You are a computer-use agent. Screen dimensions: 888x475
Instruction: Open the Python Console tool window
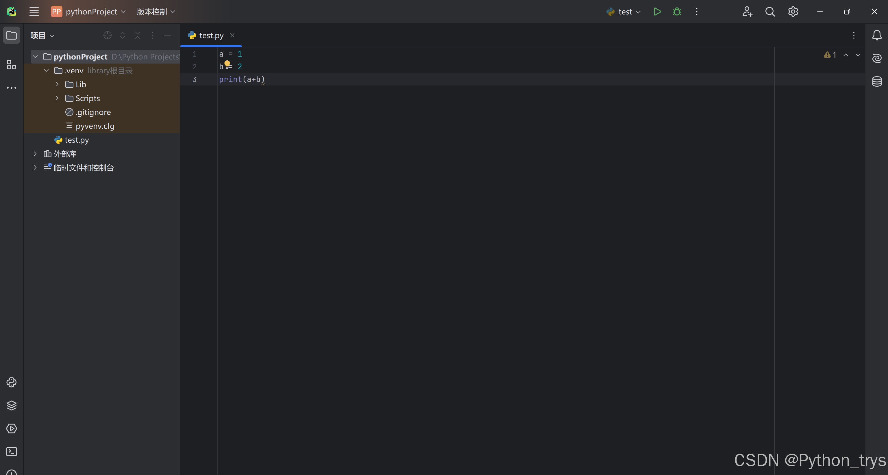coord(11,382)
